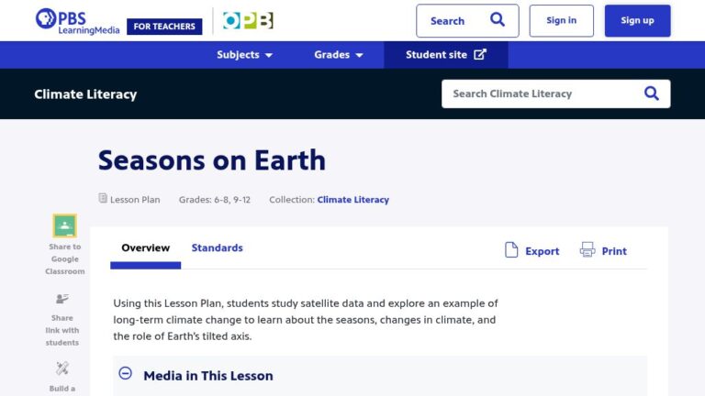Click the Climate Literacy search magnifier icon
The image size is (705, 396).
tap(652, 93)
